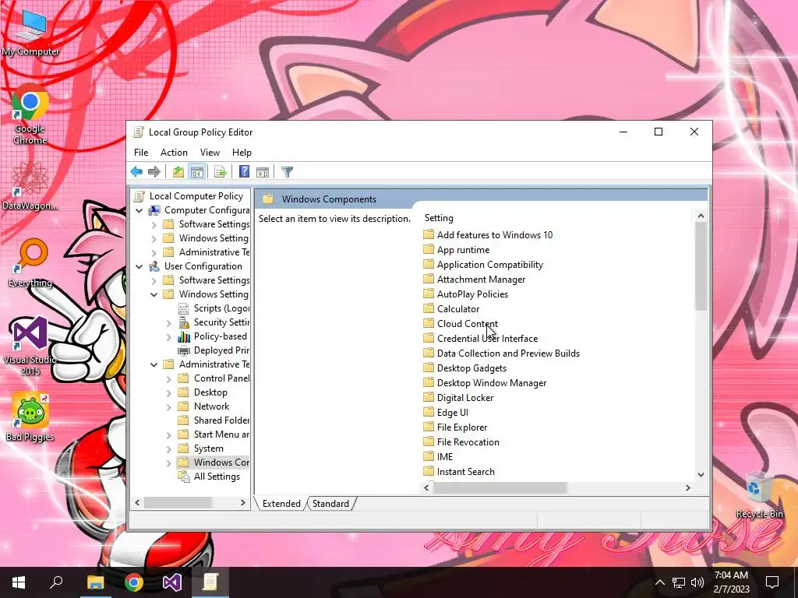Open the Windows Start button
This screenshot has height=598, width=798.
tap(19, 582)
